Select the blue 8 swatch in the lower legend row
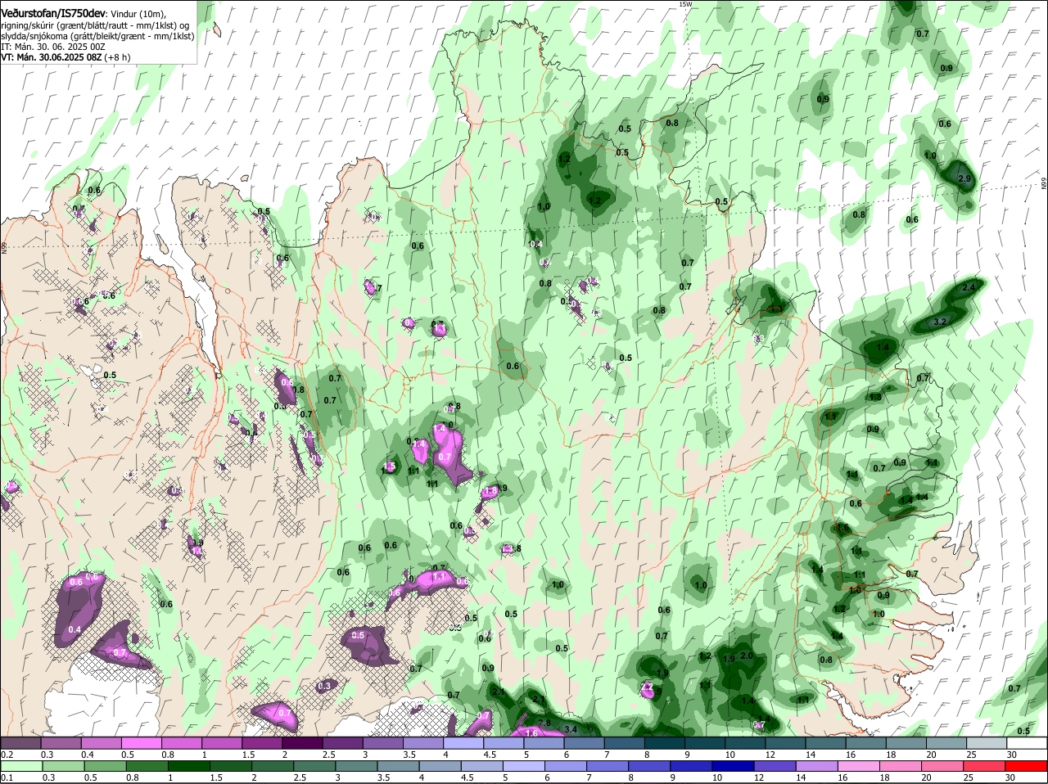Viewport: 1048px width, 784px height. (x=650, y=767)
